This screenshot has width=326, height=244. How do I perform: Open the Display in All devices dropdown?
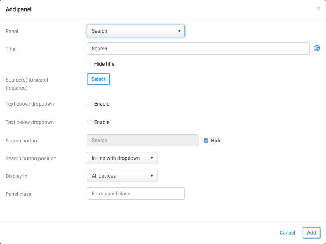coord(122,176)
